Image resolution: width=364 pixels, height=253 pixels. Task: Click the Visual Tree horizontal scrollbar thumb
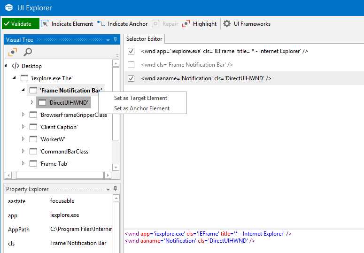[x=60, y=175]
